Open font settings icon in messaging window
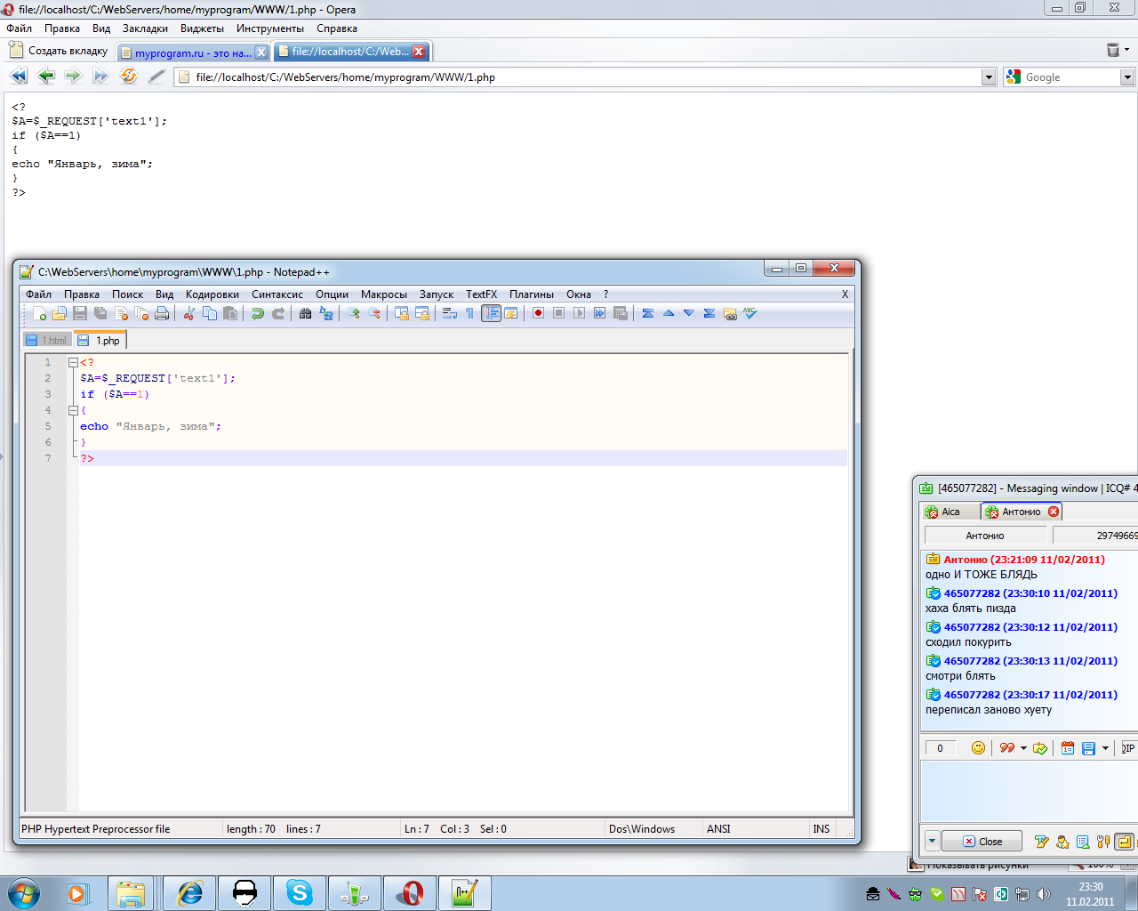Image resolution: width=1138 pixels, height=911 pixels. click(1042, 842)
